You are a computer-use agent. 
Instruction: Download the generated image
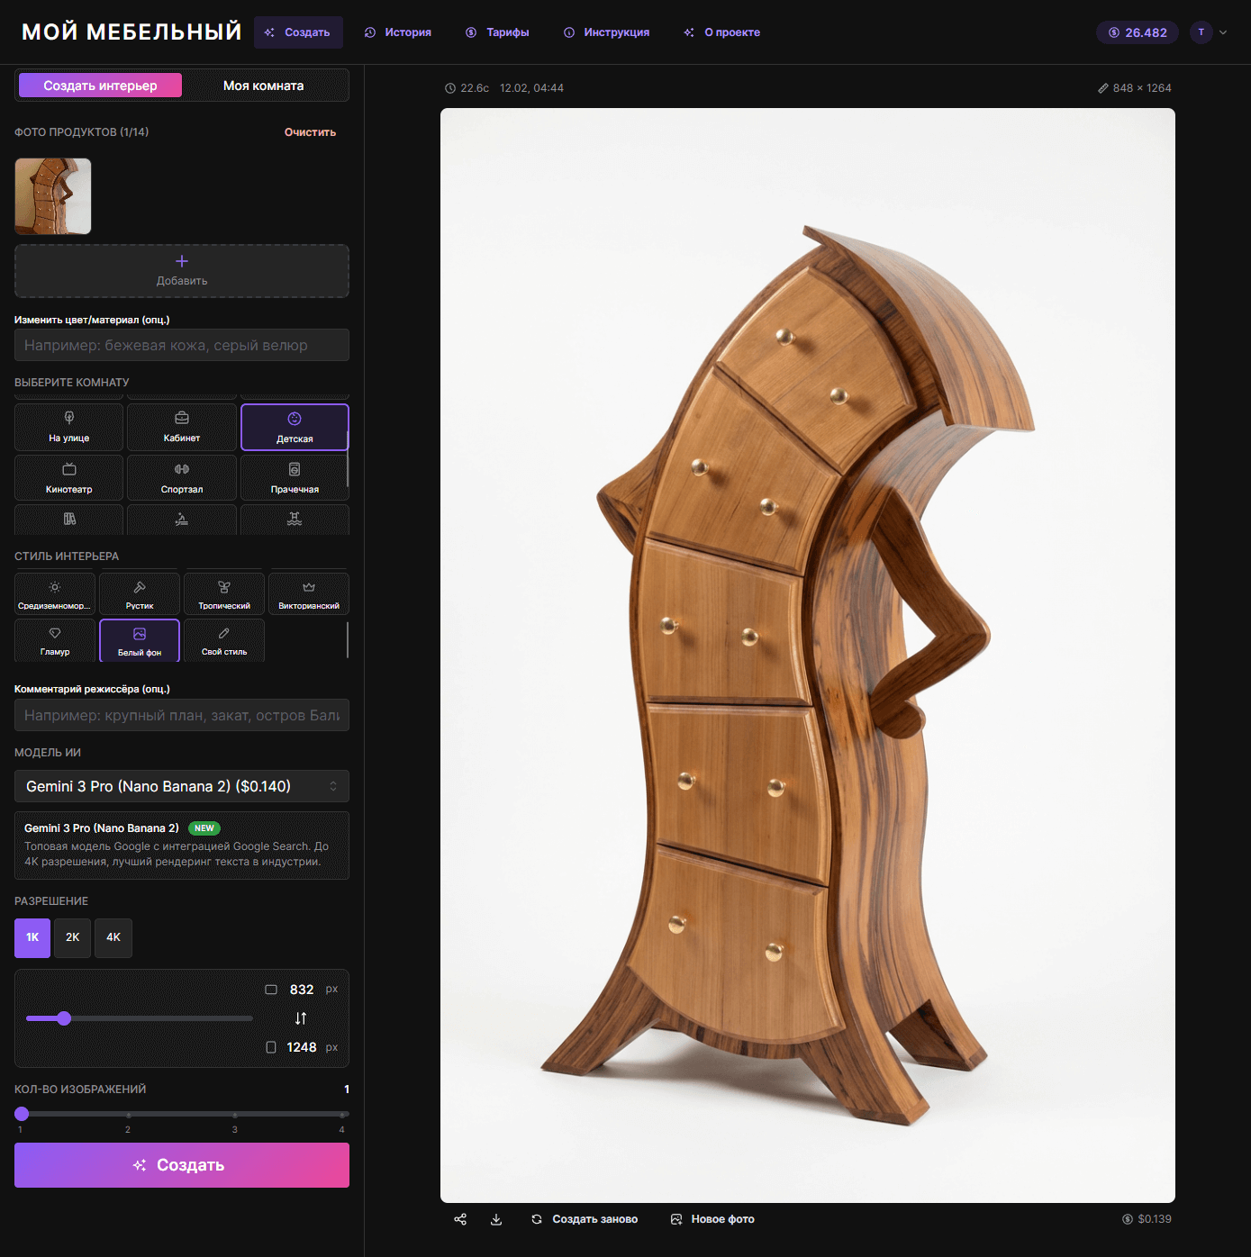tap(496, 1219)
